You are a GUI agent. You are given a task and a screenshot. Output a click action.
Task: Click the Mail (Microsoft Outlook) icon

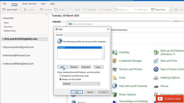114,86
